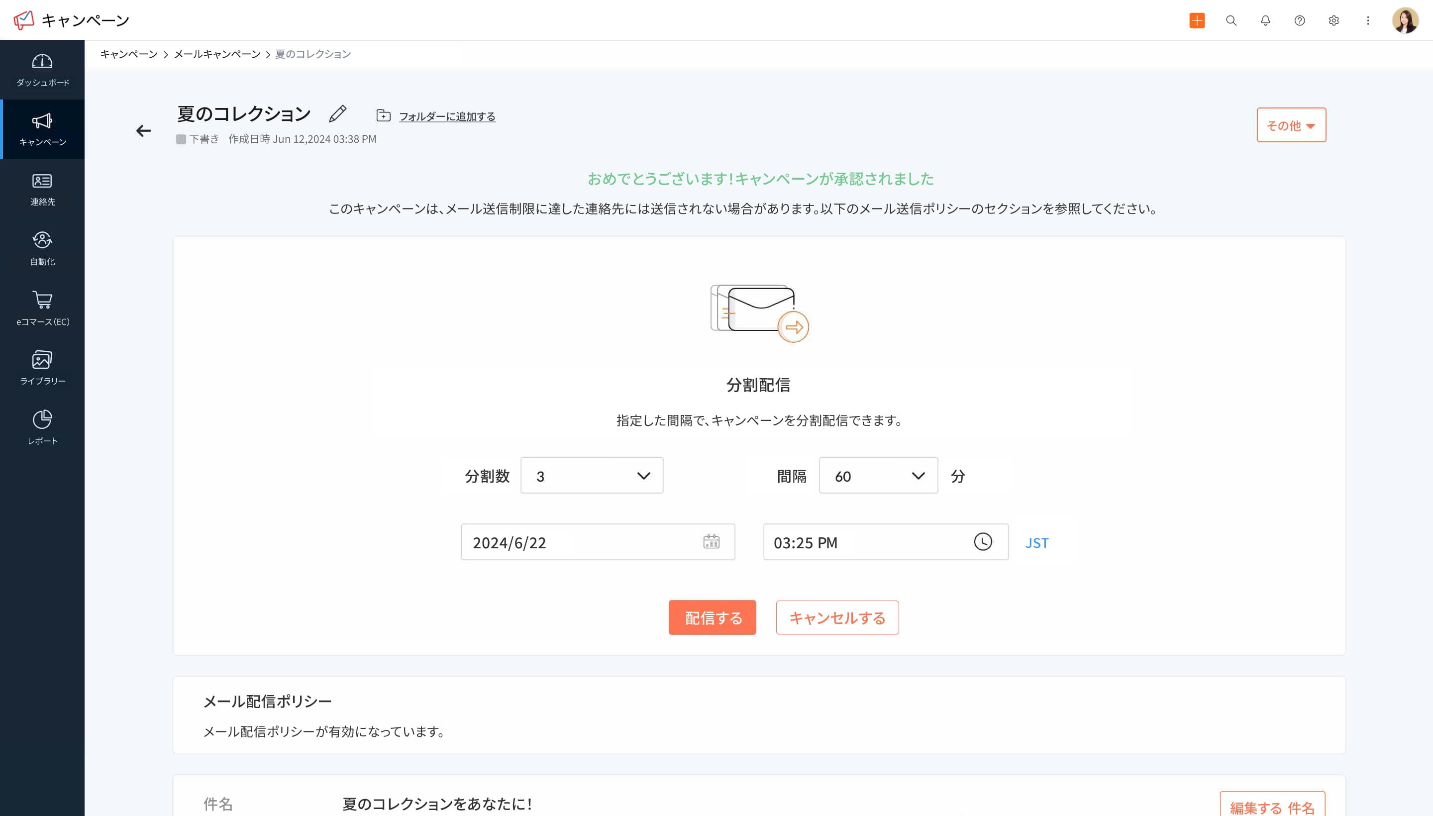The height and width of the screenshot is (816, 1433).
Task: Click the キャンセルする button
Action: 837,617
